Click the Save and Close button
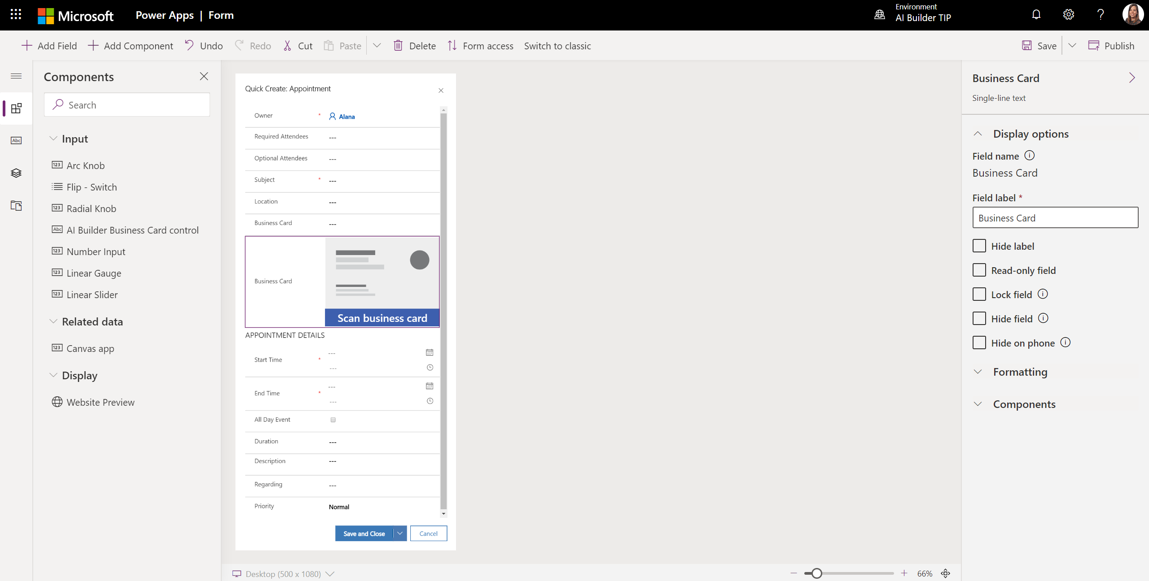 [x=364, y=533]
